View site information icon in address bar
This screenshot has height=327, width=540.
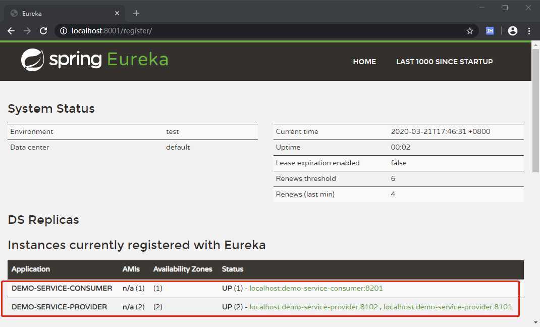pos(64,31)
